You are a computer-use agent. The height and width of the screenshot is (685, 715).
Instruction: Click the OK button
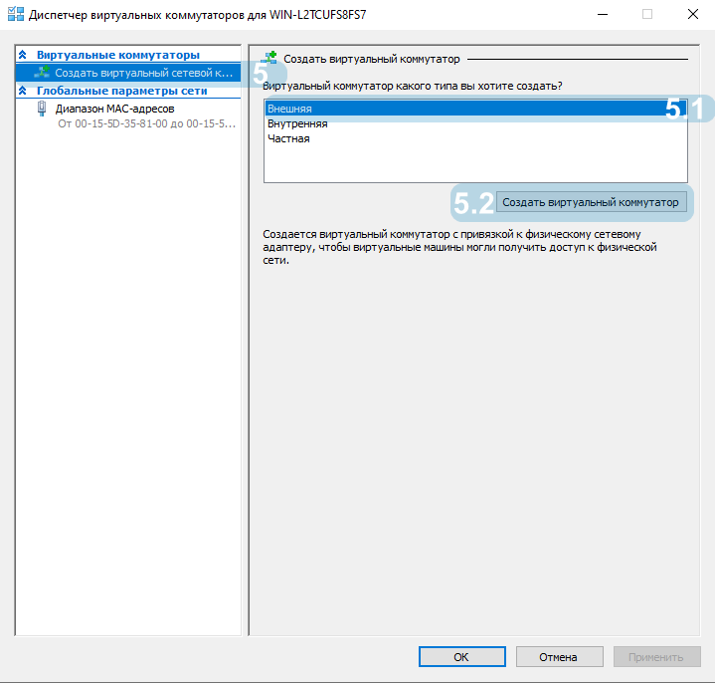click(x=462, y=657)
